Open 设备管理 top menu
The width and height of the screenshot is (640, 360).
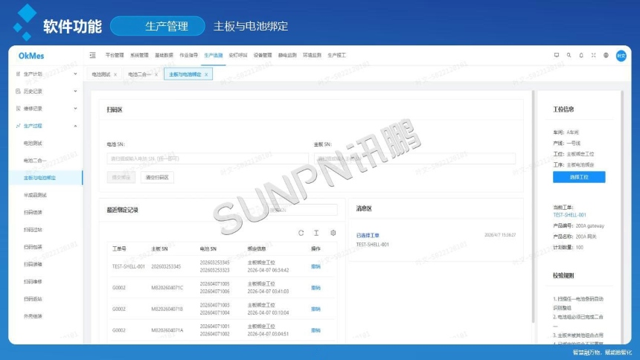(263, 55)
